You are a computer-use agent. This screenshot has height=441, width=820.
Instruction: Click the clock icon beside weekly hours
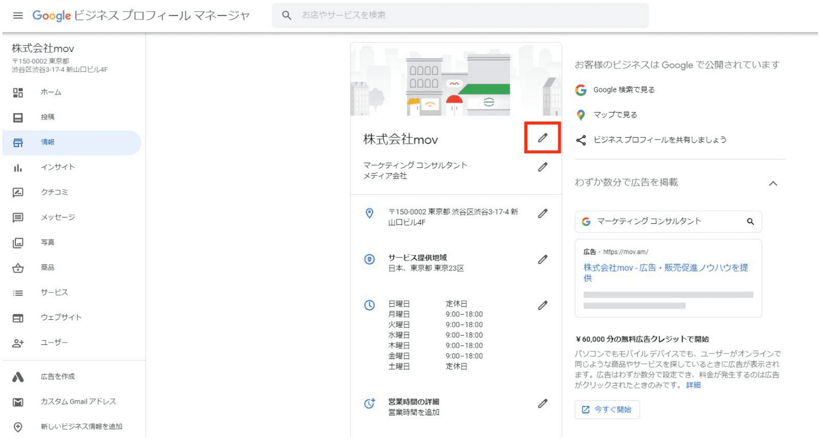(x=370, y=305)
